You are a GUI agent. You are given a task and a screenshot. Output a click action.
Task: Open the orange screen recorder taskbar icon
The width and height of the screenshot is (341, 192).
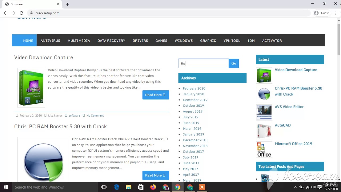coord(202,187)
